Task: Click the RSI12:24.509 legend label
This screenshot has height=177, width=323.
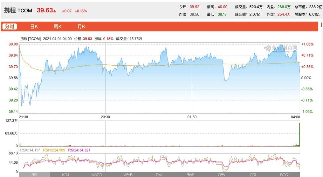Action: coord(54,150)
